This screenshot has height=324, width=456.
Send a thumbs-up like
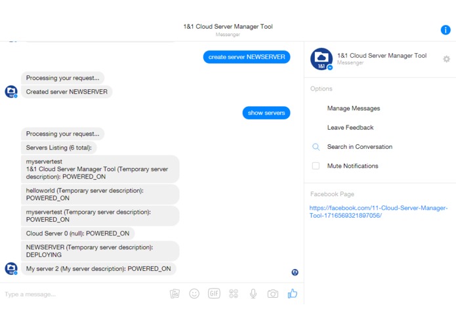(x=292, y=293)
